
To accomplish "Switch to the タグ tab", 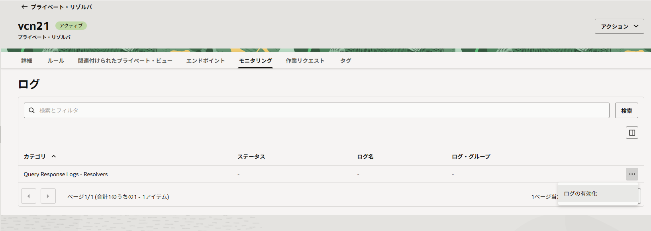I will click(345, 61).
